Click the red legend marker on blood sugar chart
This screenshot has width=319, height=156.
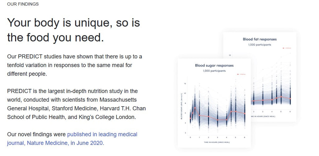pos(241,75)
